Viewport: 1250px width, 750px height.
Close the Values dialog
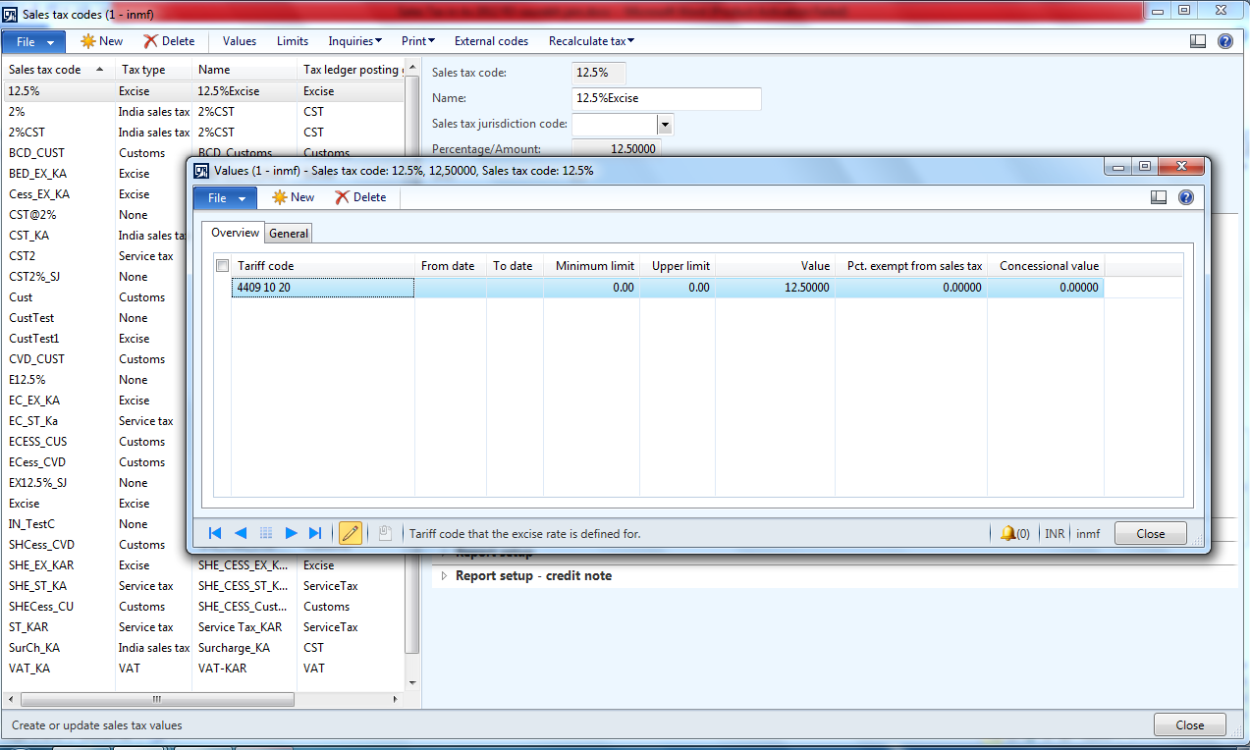(1150, 533)
